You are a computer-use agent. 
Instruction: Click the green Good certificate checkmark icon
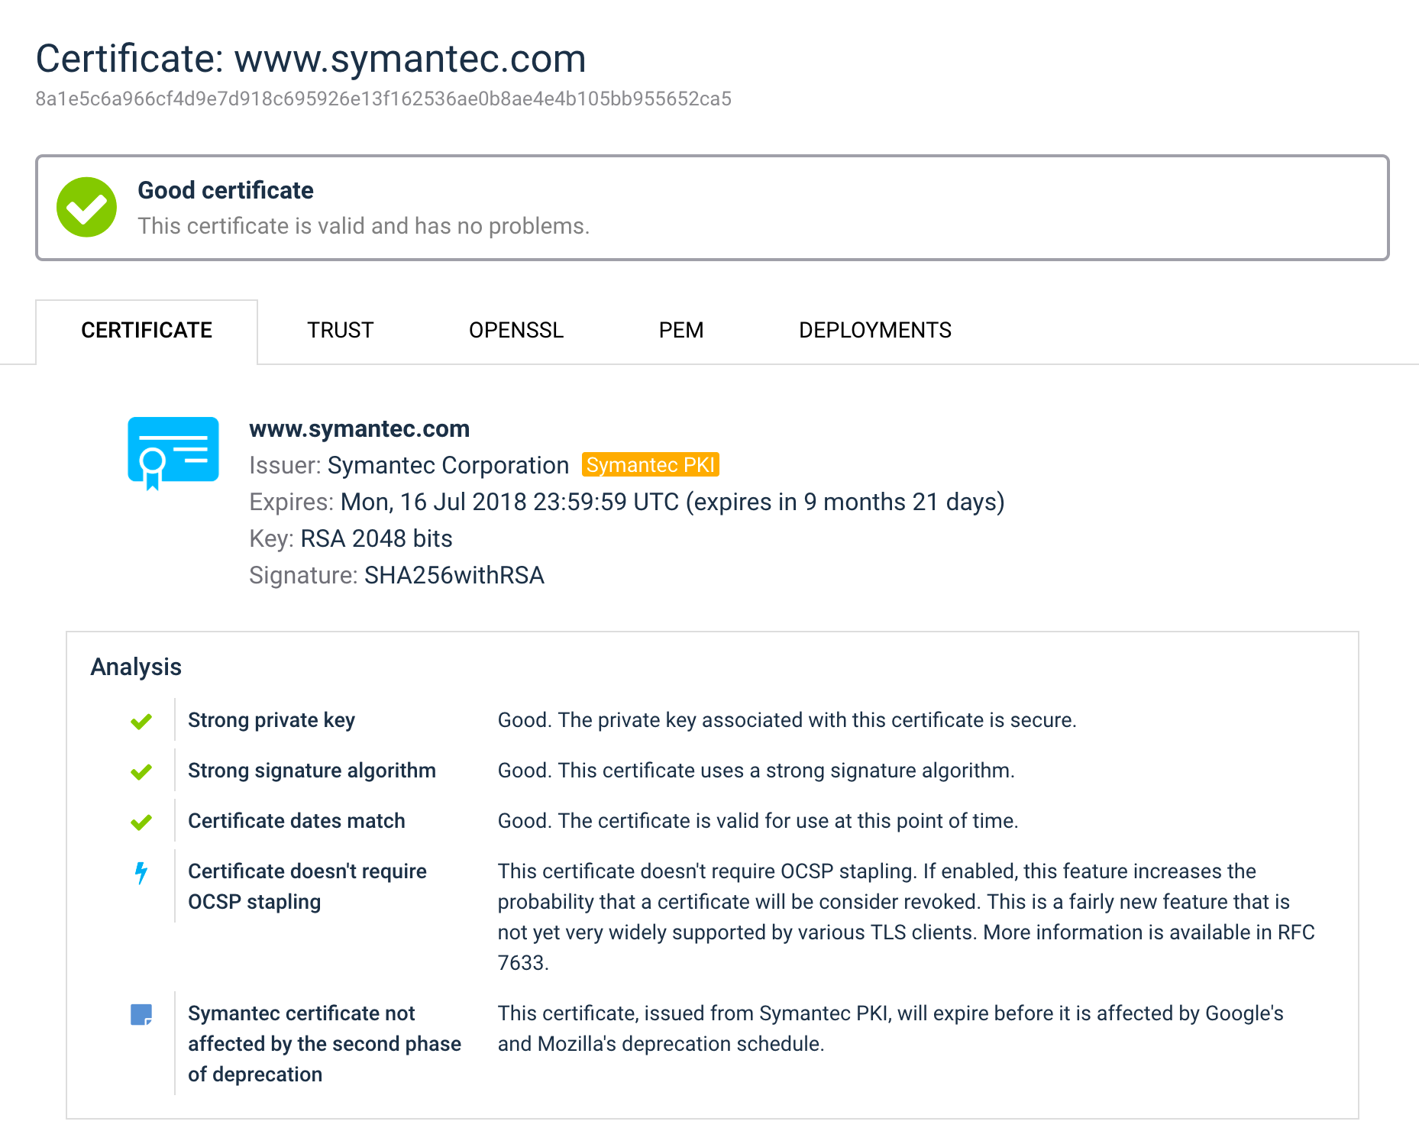click(86, 207)
